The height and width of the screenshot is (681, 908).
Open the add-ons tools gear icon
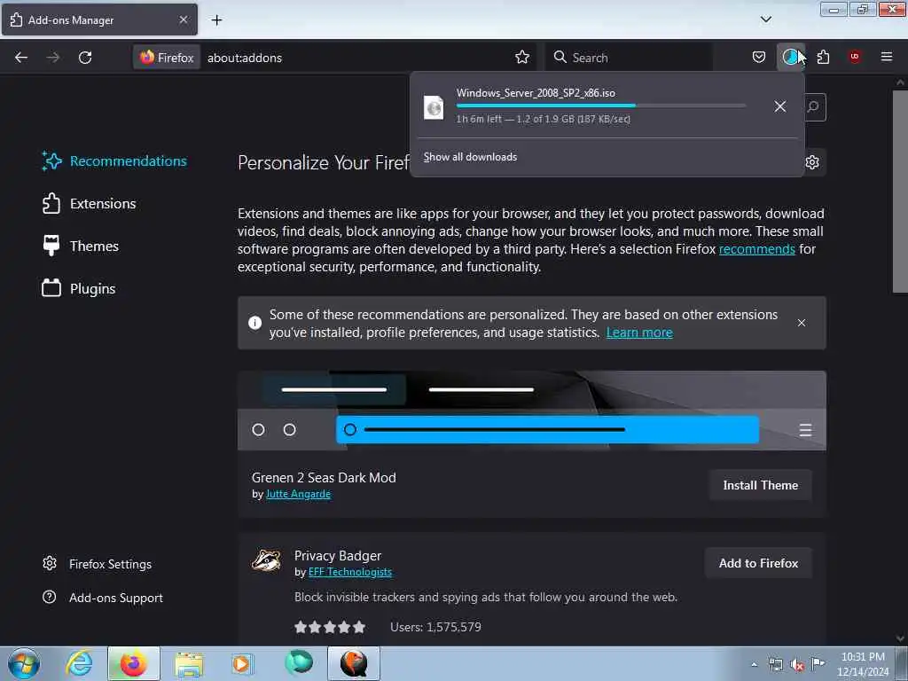812,162
